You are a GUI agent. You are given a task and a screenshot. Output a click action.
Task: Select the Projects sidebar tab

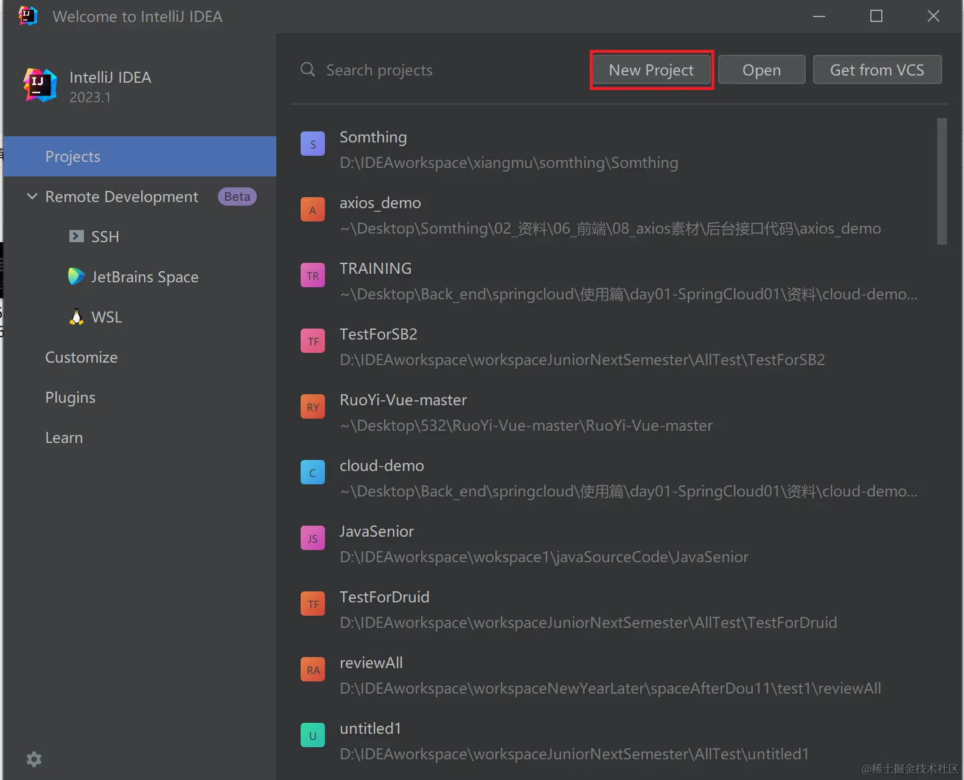140,156
